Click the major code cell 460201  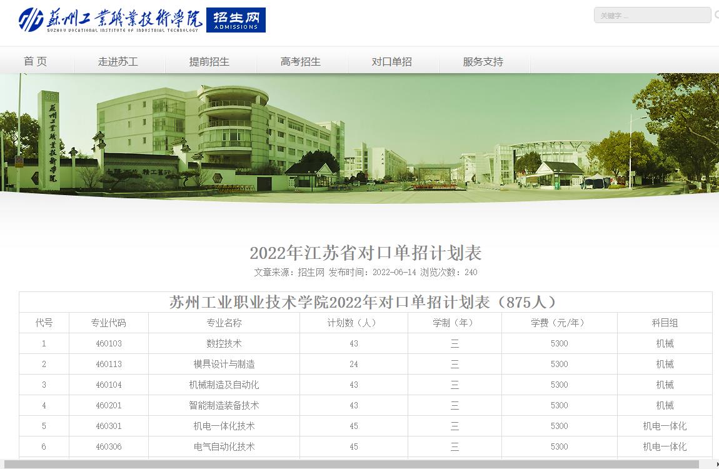pyautogui.click(x=109, y=405)
